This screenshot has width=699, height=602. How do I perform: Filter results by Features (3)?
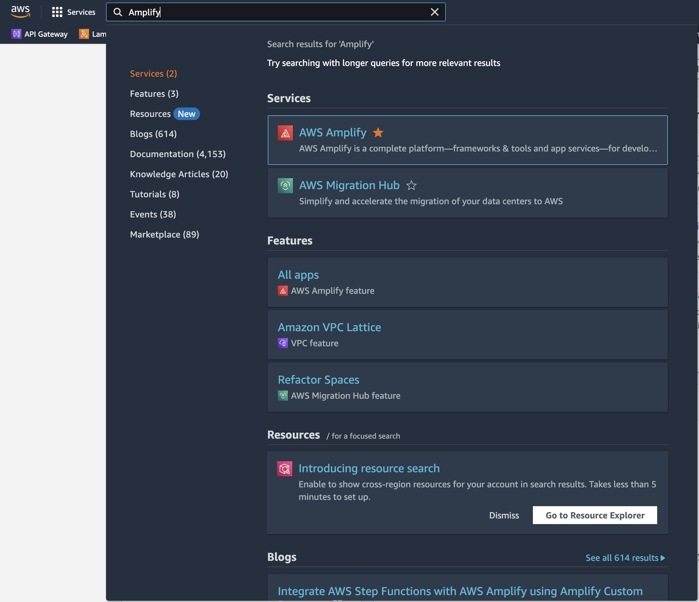pos(154,94)
